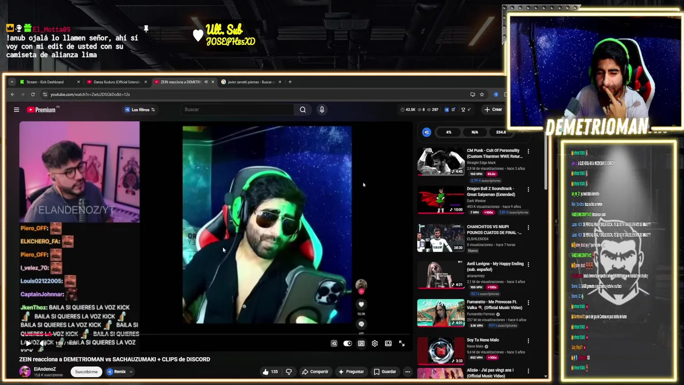Open the YouTube hamburger guide menu
The height and width of the screenshot is (385, 684).
[17, 110]
